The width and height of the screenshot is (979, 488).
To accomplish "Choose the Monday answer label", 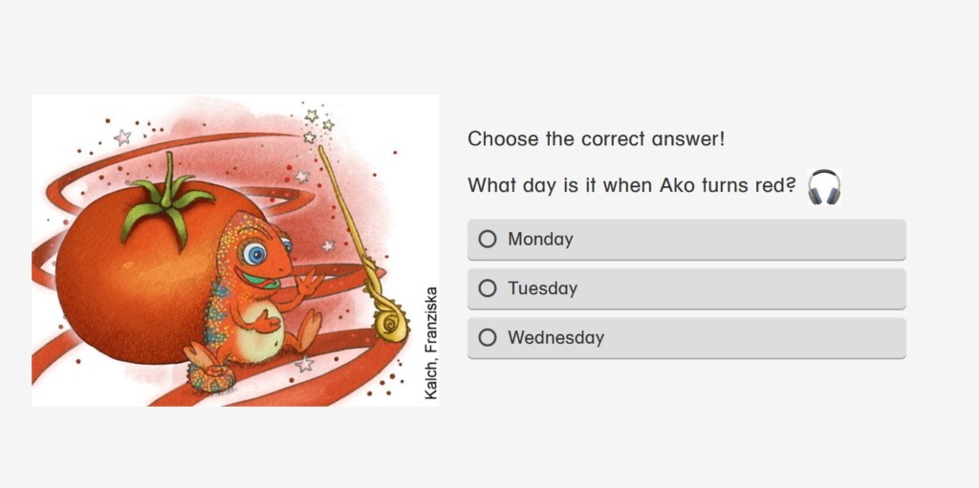I will click(x=540, y=239).
